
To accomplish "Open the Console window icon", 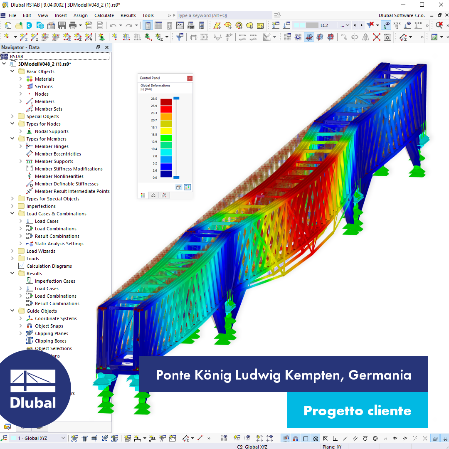I will pos(180,25).
